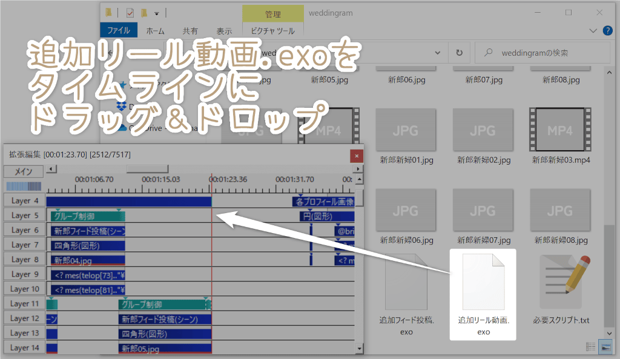The image size is (620, 359).
Task: Click the Properties icon on the Quick Access Toolbar
Action: pyautogui.click(x=130, y=13)
